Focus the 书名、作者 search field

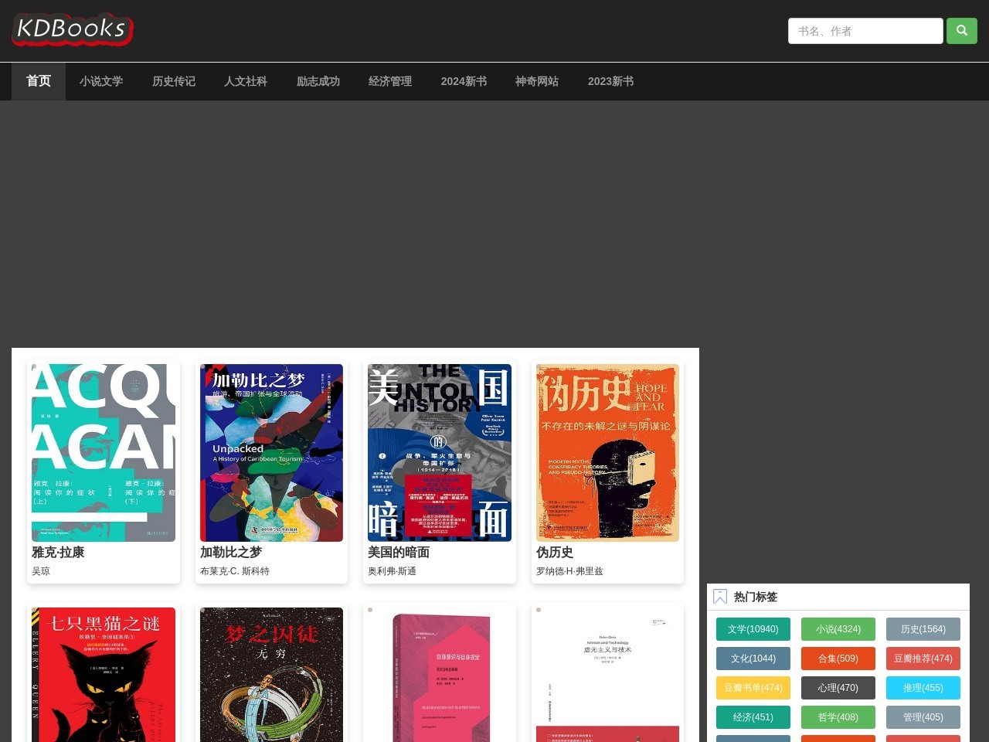865,31
